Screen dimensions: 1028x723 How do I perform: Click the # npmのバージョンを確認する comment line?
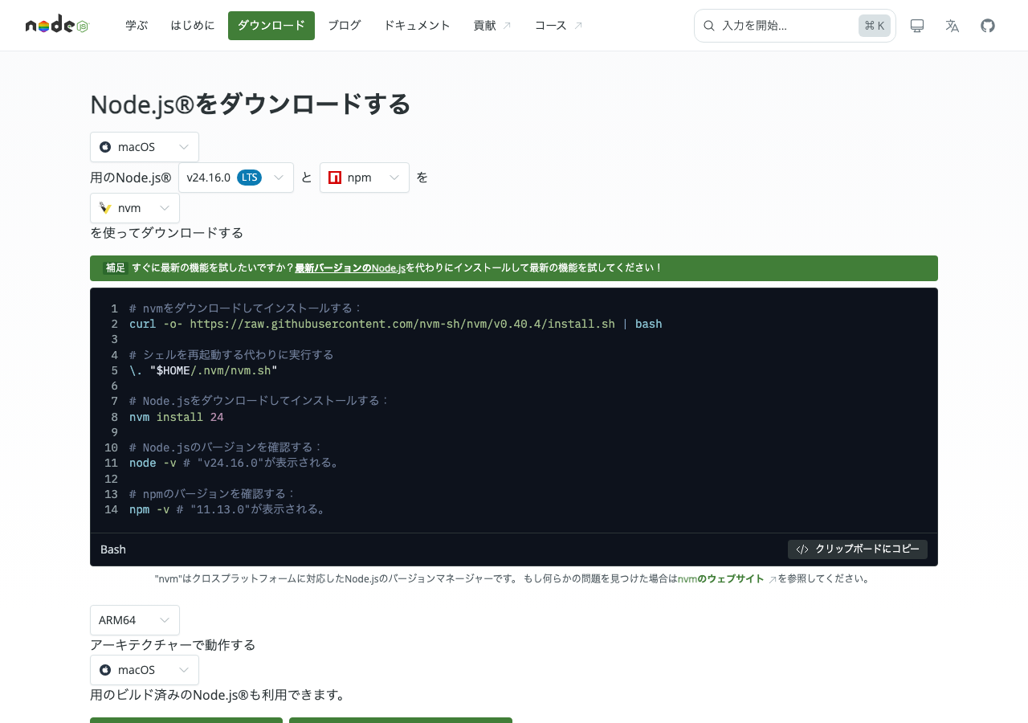point(213,494)
